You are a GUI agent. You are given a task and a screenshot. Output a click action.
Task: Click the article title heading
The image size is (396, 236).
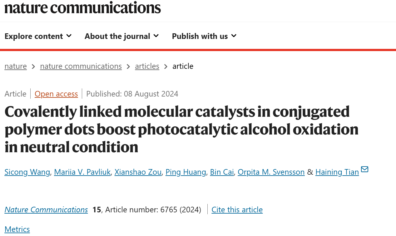click(x=181, y=129)
